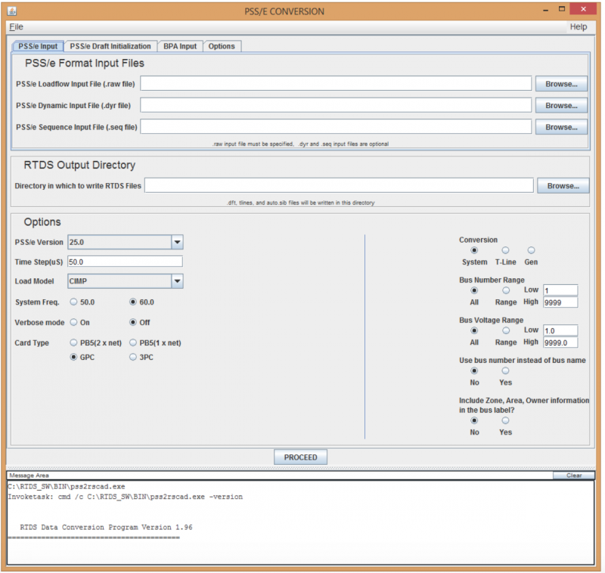Switch to the BPA Input tab
The height and width of the screenshot is (573, 605).
(x=180, y=46)
